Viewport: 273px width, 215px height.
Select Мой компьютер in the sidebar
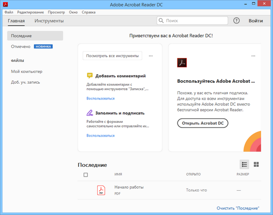tap(26, 71)
